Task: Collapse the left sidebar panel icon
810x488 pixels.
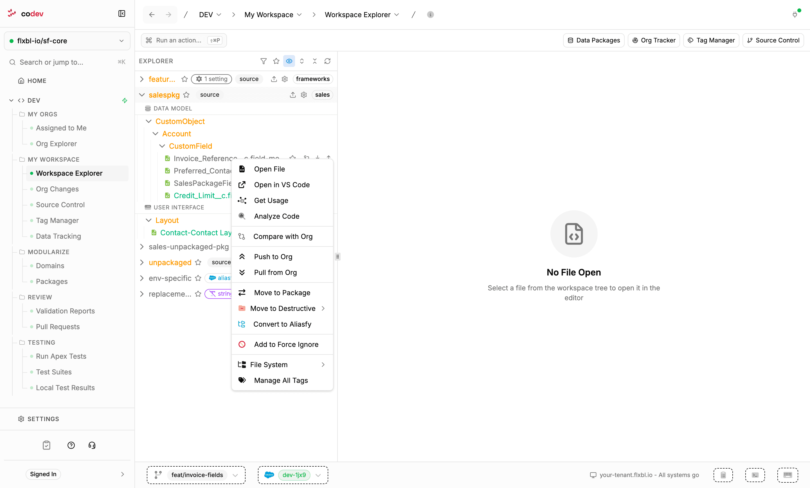Action: (121, 13)
